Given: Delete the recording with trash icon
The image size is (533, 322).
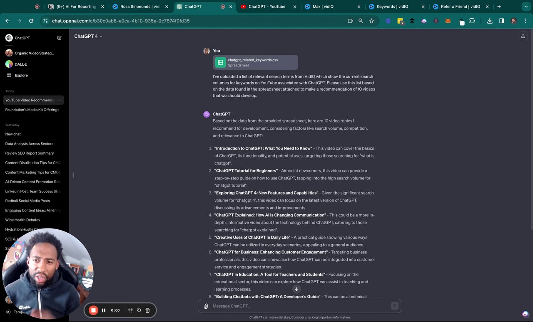Looking at the screenshot, I should [147, 310].
